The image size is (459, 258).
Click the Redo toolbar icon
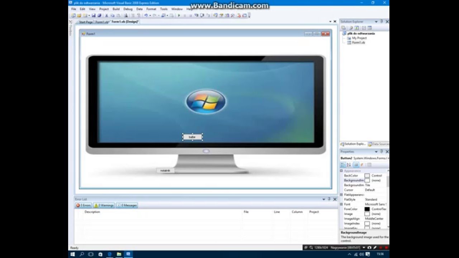pos(155,15)
